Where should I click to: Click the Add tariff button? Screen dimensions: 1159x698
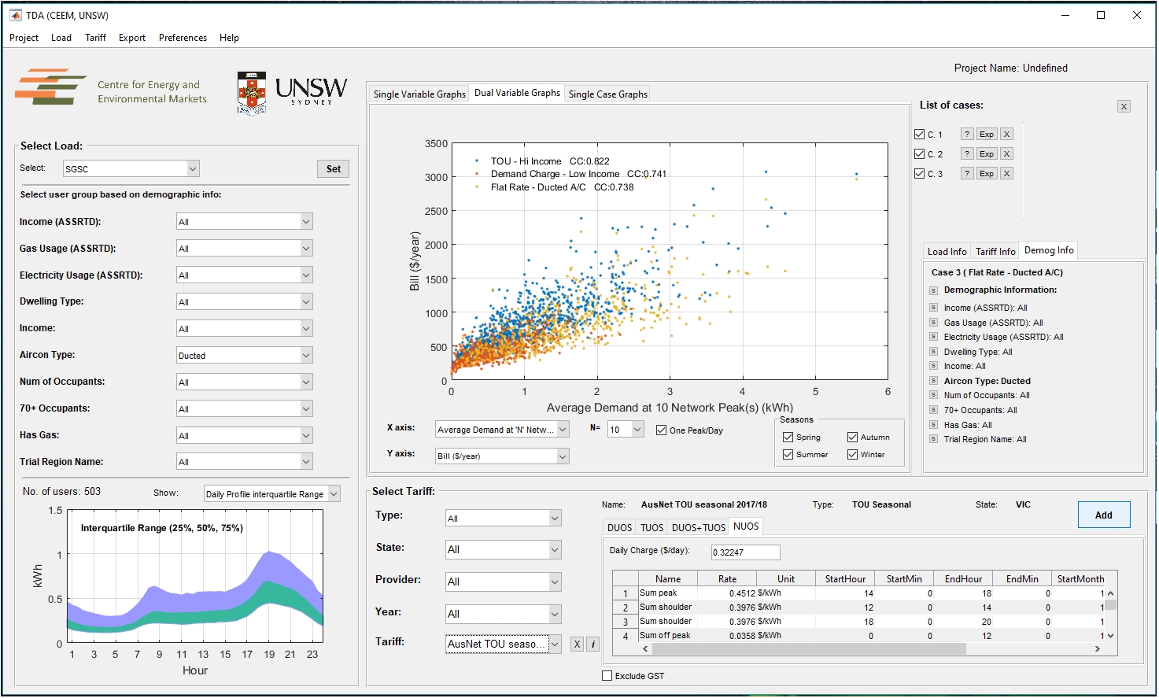pyautogui.click(x=1104, y=515)
